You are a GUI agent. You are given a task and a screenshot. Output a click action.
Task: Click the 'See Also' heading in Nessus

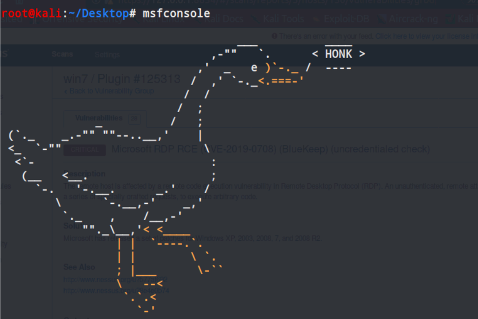[x=79, y=267]
